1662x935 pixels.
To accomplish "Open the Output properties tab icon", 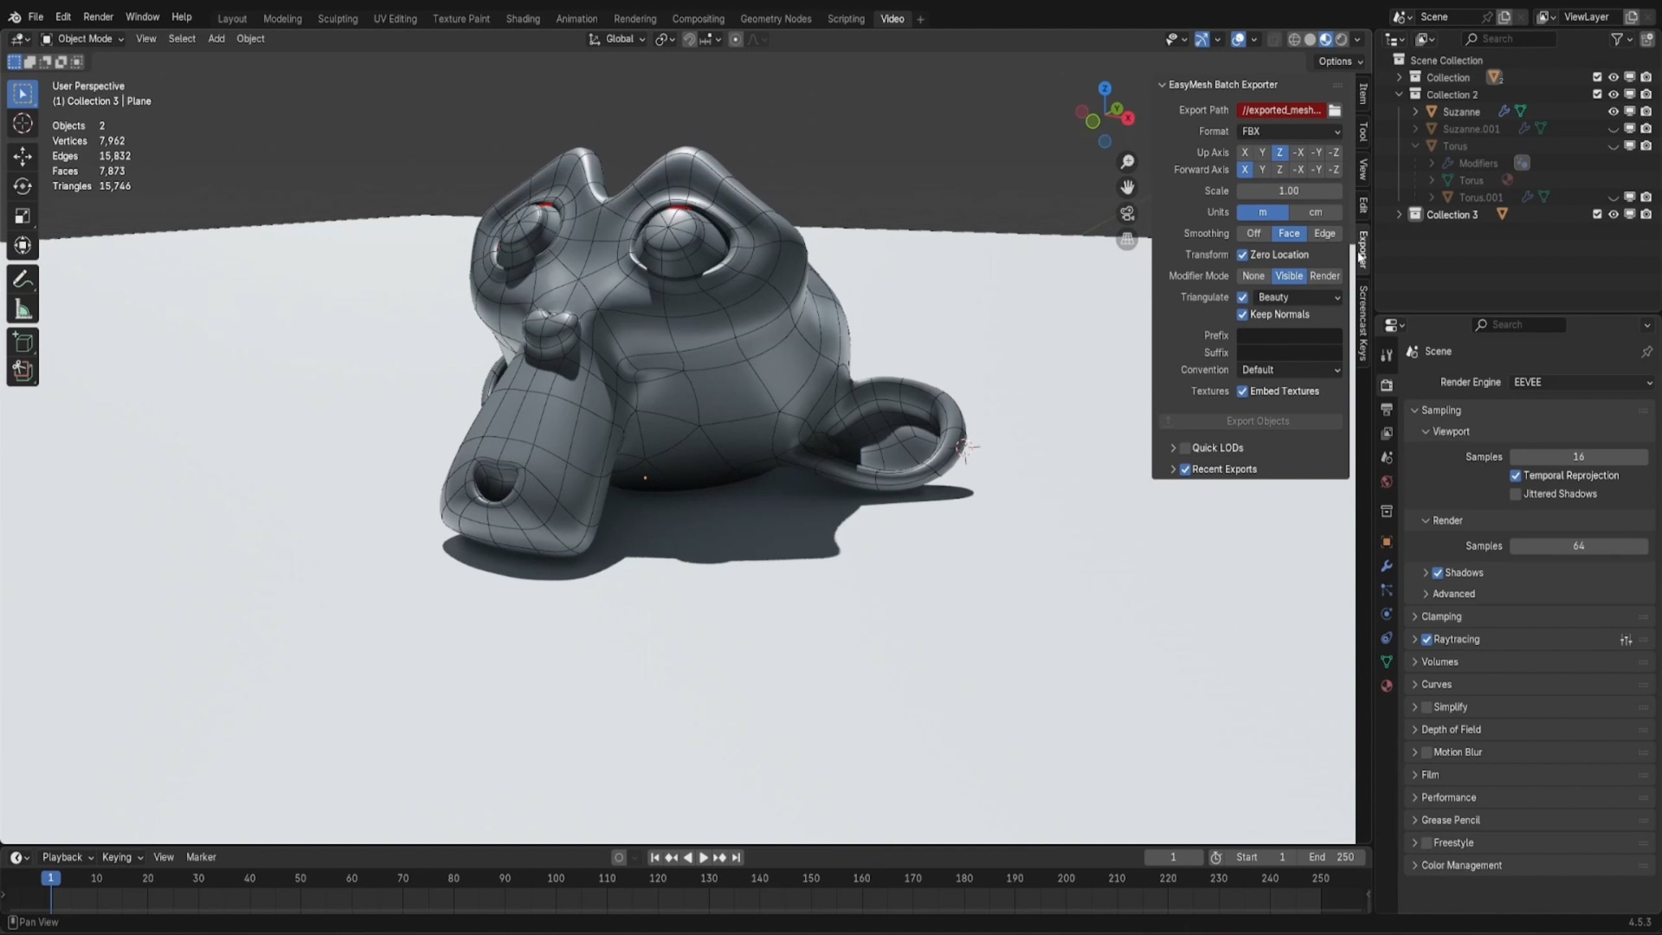I will point(1387,409).
